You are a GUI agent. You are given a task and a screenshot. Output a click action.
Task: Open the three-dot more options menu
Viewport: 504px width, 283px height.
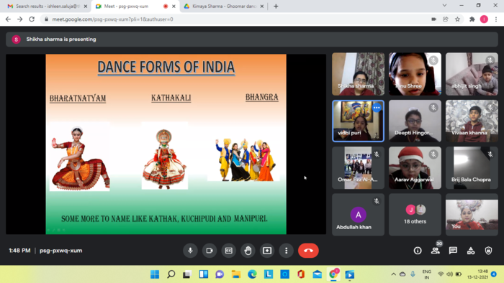click(286, 251)
